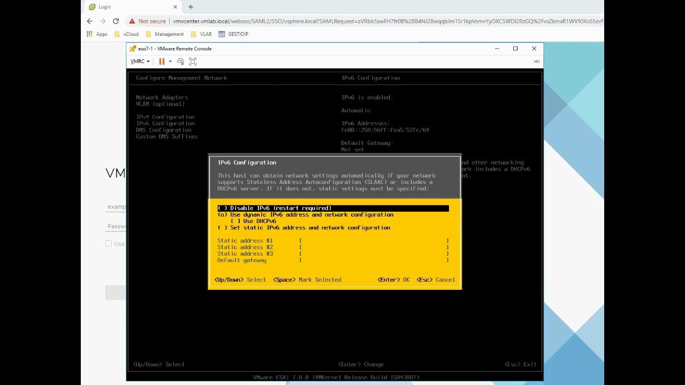Click the Chrome back arrow
Screen dimensions: 685x385
point(90,21)
